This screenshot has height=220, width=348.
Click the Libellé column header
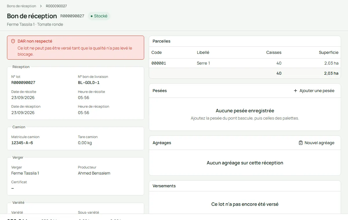click(x=203, y=52)
